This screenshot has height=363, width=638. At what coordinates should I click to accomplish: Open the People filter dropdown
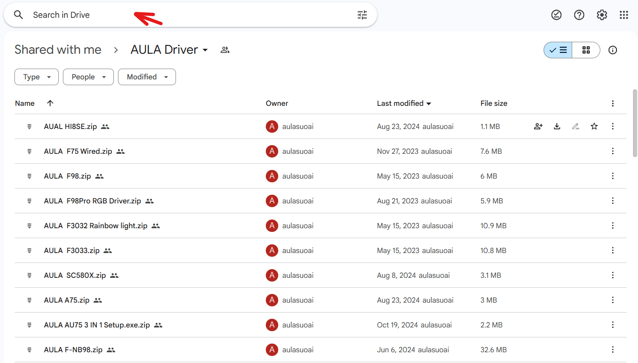coord(88,77)
